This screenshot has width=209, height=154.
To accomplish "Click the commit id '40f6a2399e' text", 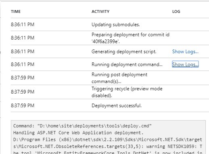I will point(106,42).
